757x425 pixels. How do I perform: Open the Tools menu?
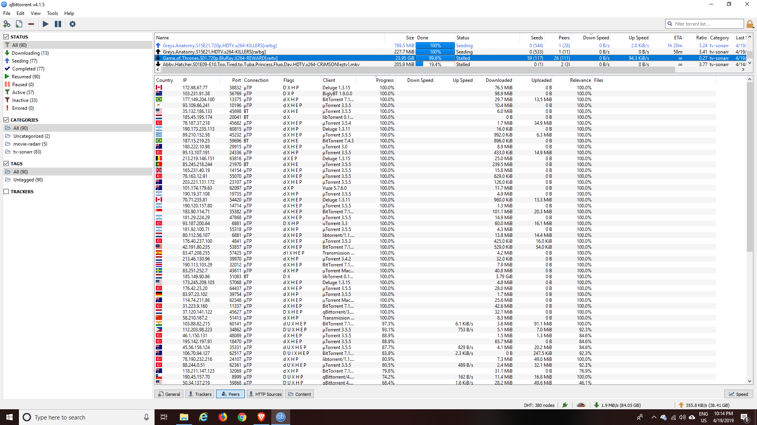point(52,13)
